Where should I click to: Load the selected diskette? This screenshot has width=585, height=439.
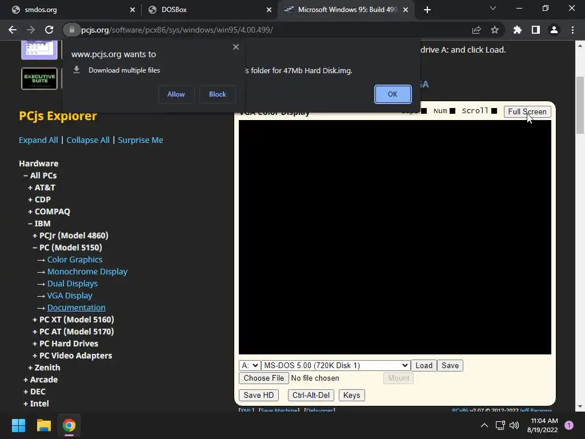pos(424,365)
